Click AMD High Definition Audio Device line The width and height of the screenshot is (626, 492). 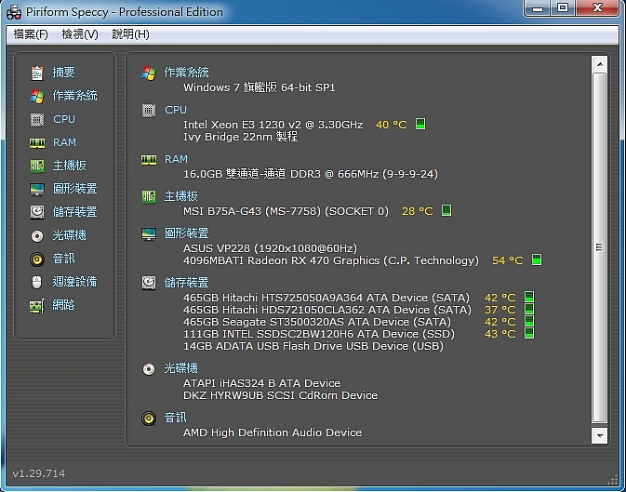point(273,432)
